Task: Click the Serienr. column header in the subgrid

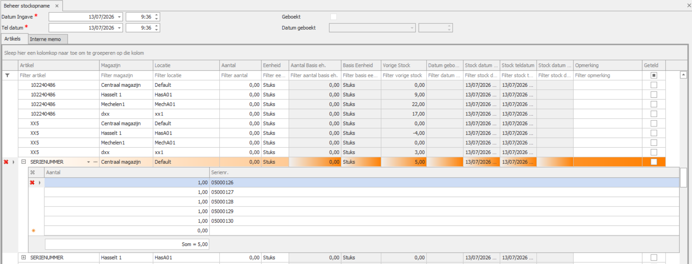Action: pos(444,172)
